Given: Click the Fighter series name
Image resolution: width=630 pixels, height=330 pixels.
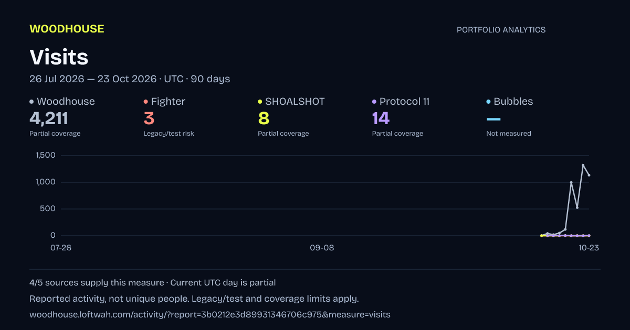Looking at the screenshot, I should tap(168, 102).
